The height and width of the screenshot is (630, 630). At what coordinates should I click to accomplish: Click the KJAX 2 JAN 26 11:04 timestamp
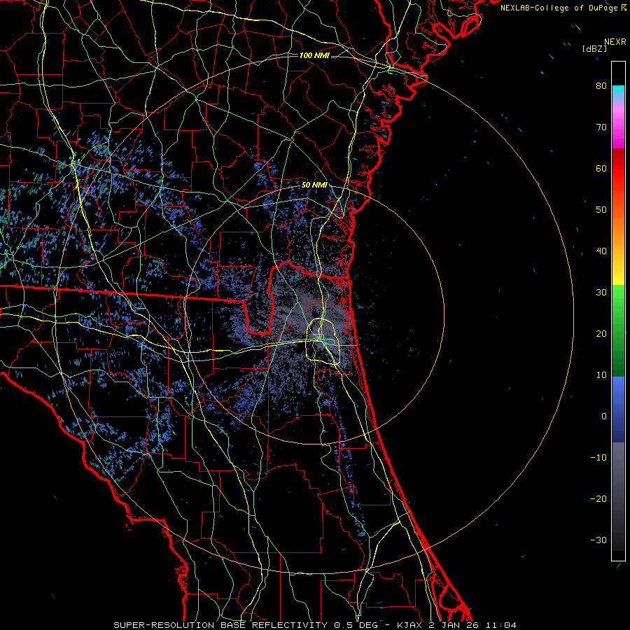(x=456, y=625)
